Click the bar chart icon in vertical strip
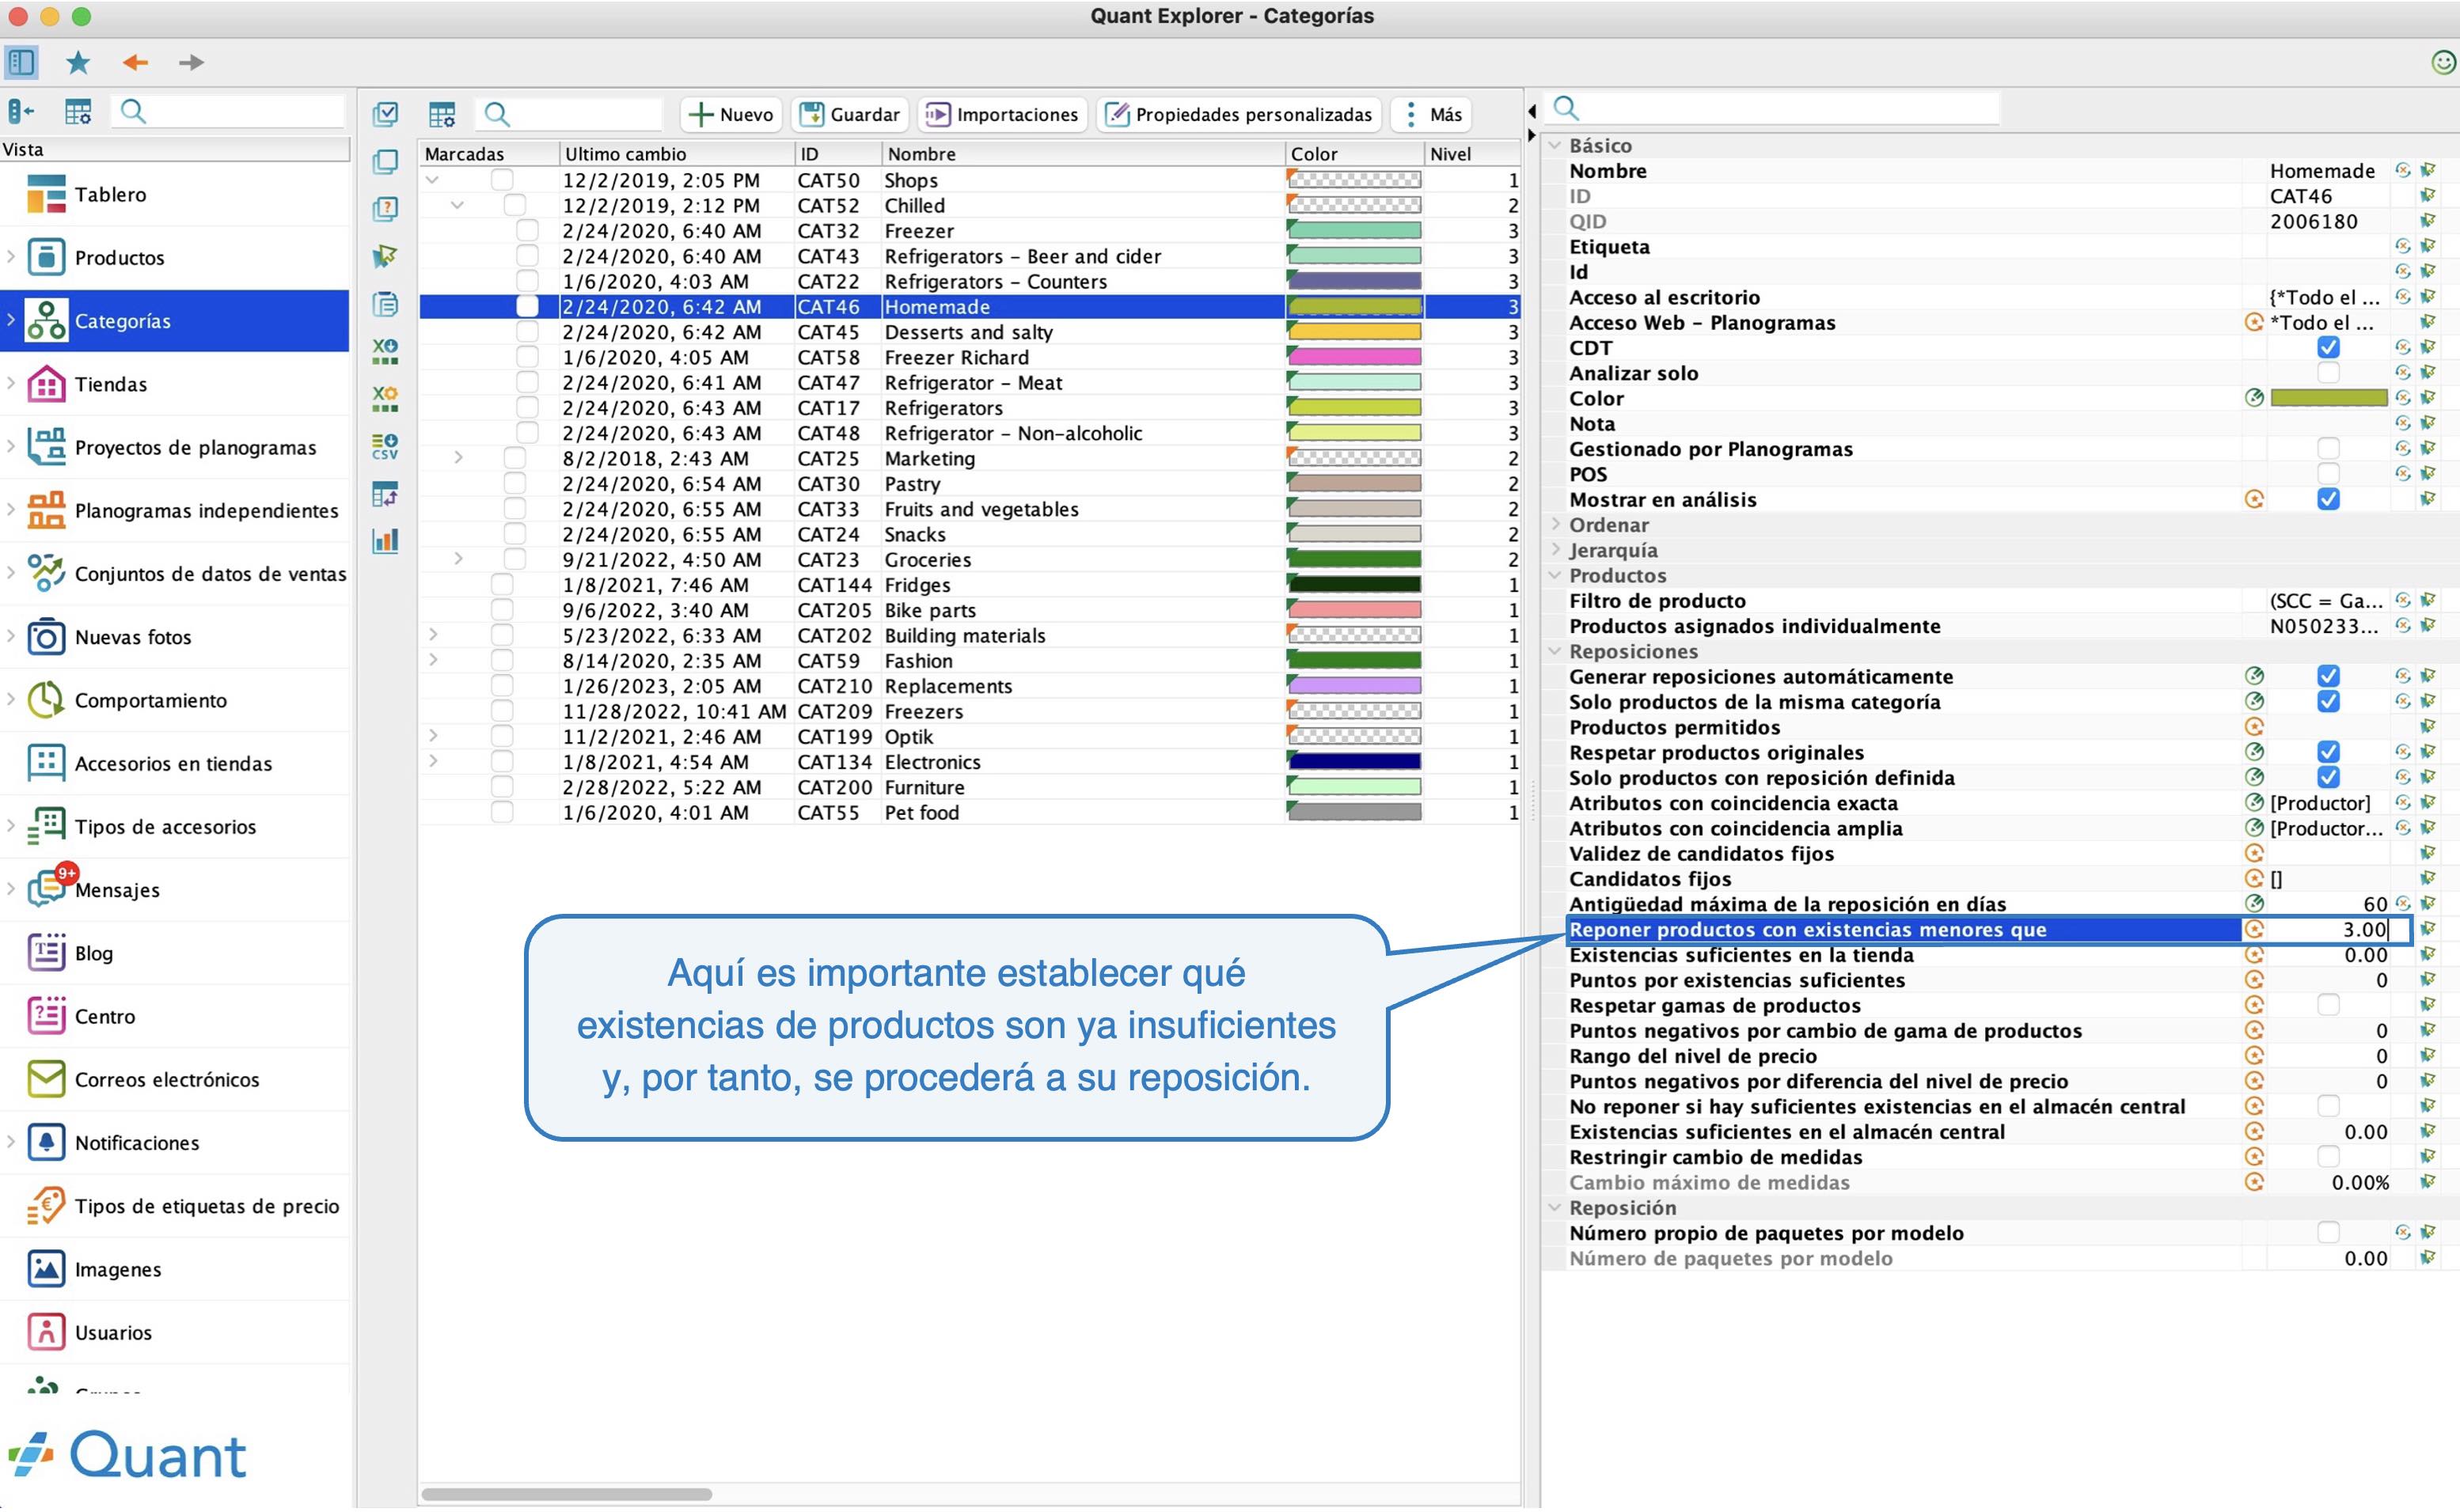The width and height of the screenshot is (2460, 1512). click(385, 541)
